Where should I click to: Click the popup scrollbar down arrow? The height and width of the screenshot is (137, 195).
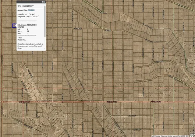click(x=45, y=48)
